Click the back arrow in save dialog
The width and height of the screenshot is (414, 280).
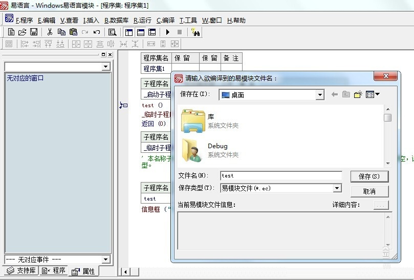[335, 94]
